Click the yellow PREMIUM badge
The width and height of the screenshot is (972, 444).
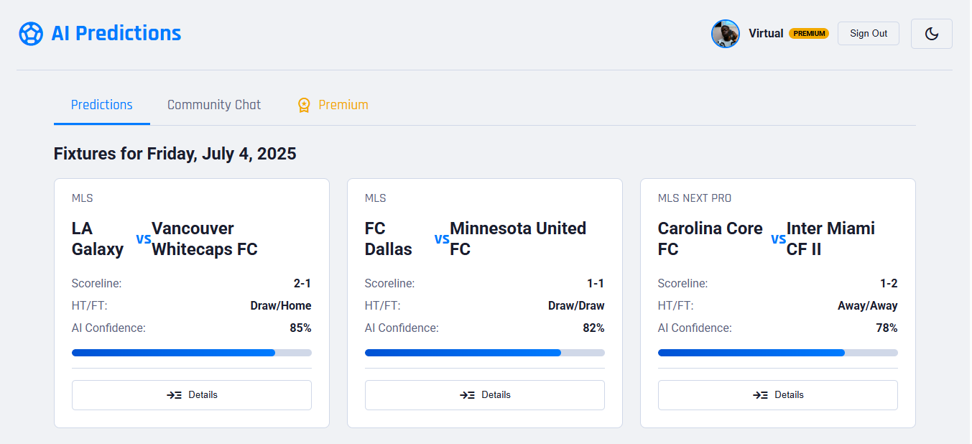tap(809, 34)
